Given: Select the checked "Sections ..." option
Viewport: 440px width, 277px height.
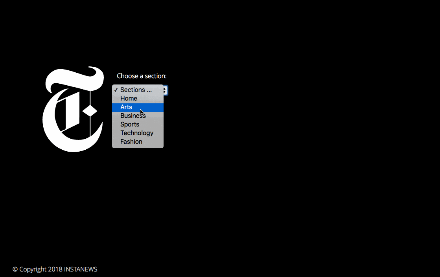Looking at the screenshot, I should [x=138, y=90].
